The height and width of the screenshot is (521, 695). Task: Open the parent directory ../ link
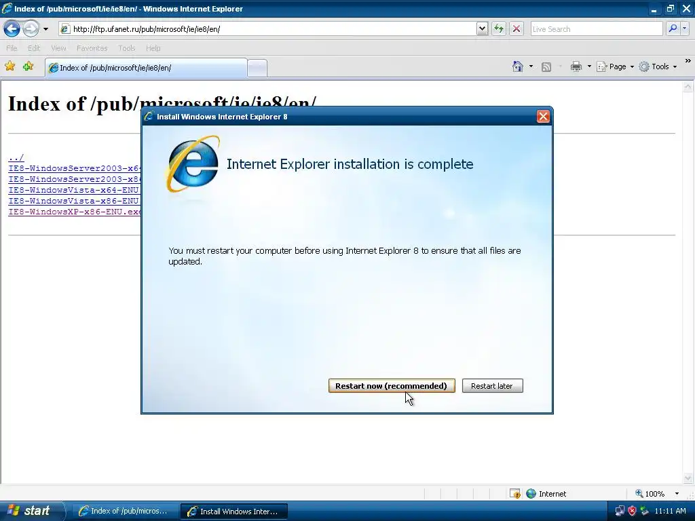point(16,157)
